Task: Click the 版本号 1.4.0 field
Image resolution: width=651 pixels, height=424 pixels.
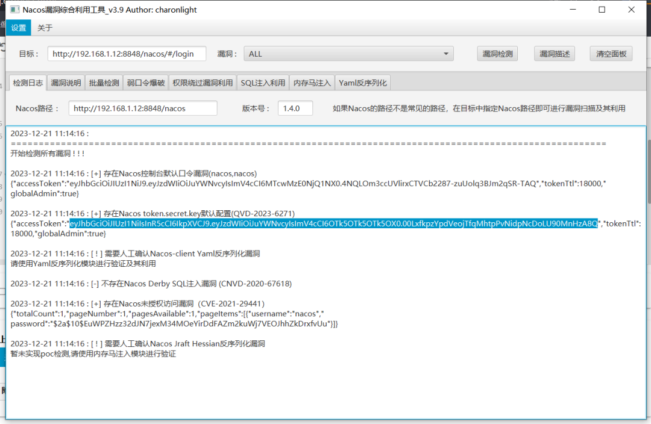Action: 295,108
